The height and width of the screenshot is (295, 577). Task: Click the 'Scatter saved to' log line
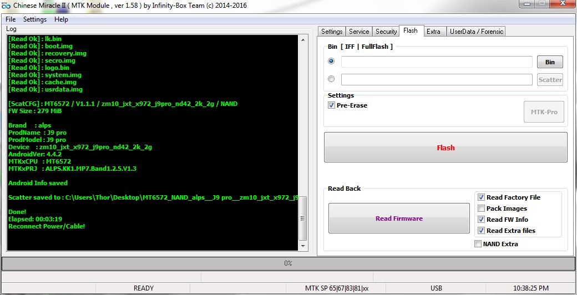point(153,197)
